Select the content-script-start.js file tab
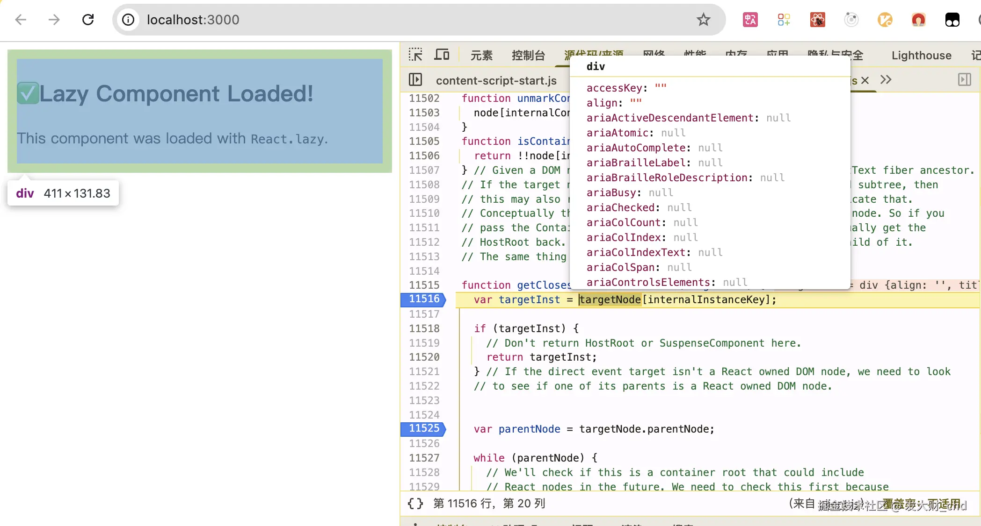This screenshot has width=981, height=526. click(x=496, y=80)
